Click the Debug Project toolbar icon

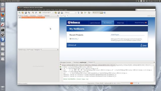point(89,13)
